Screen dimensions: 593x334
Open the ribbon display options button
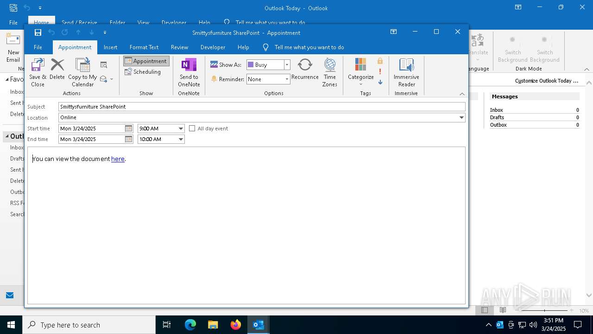tap(393, 32)
